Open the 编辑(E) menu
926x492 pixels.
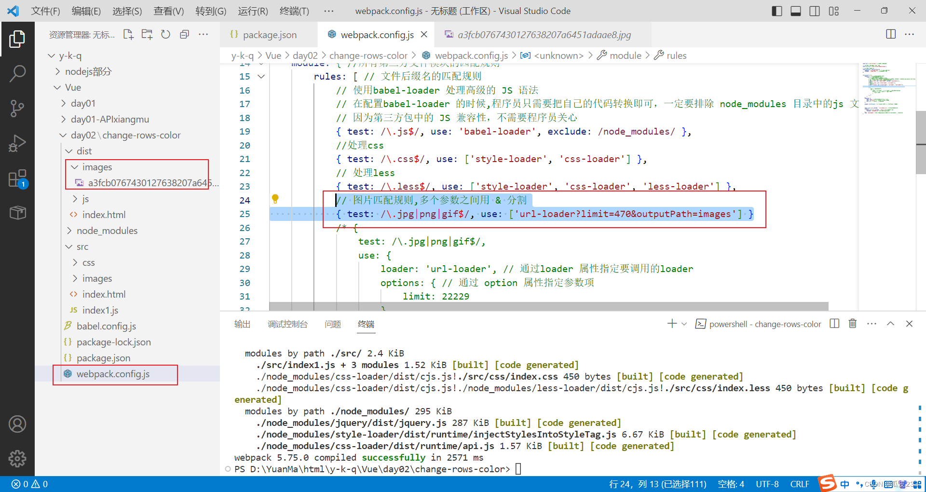tap(86, 11)
